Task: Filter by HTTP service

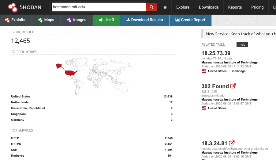Action: point(15,138)
